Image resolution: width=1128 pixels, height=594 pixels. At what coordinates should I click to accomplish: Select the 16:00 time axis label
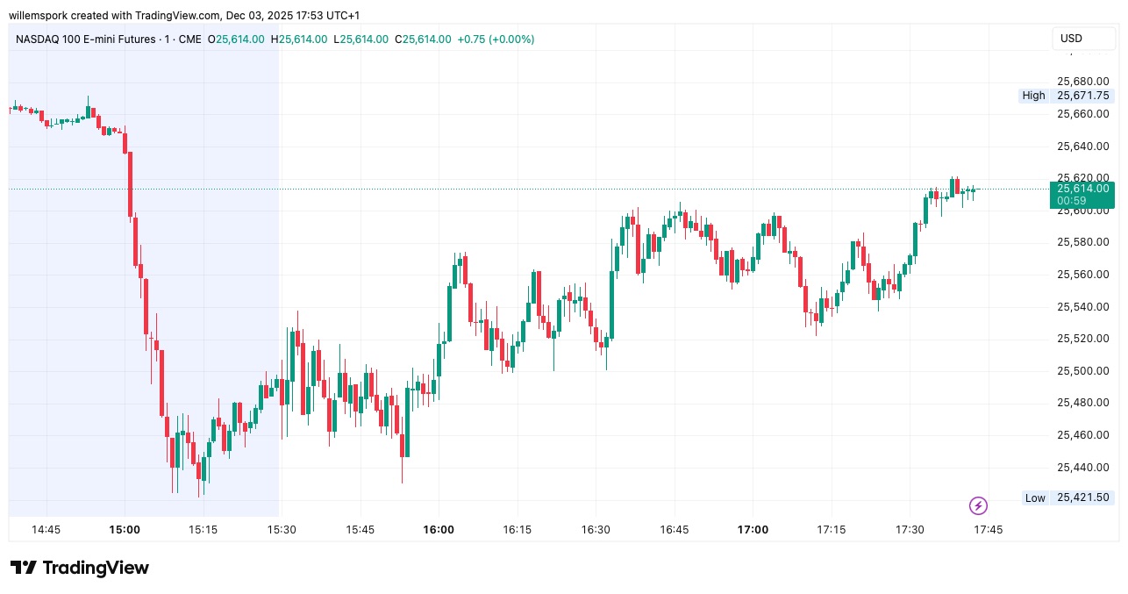coord(439,530)
